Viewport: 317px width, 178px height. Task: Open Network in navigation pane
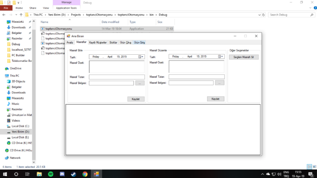tap(15, 158)
